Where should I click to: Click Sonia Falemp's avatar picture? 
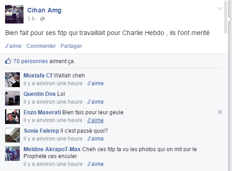point(12,135)
